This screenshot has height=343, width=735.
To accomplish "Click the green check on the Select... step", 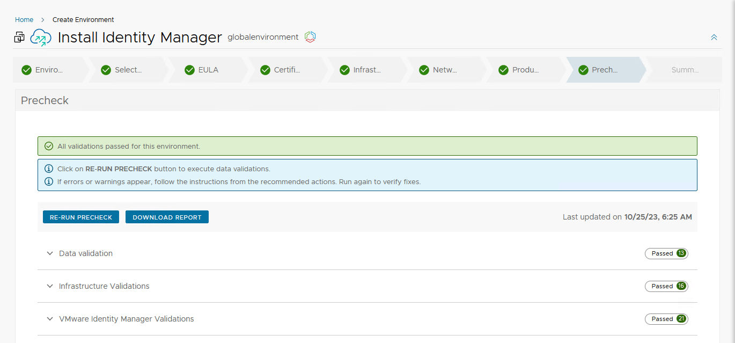I will (106, 70).
